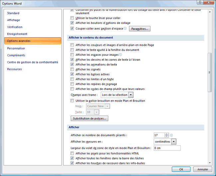
Task: Open the Champs avec trame dropdown
Action: pyautogui.click(x=131, y=95)
